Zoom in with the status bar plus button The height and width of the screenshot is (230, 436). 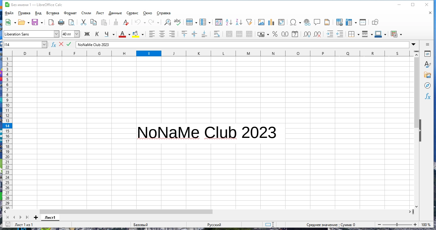(x=415, y=225)
